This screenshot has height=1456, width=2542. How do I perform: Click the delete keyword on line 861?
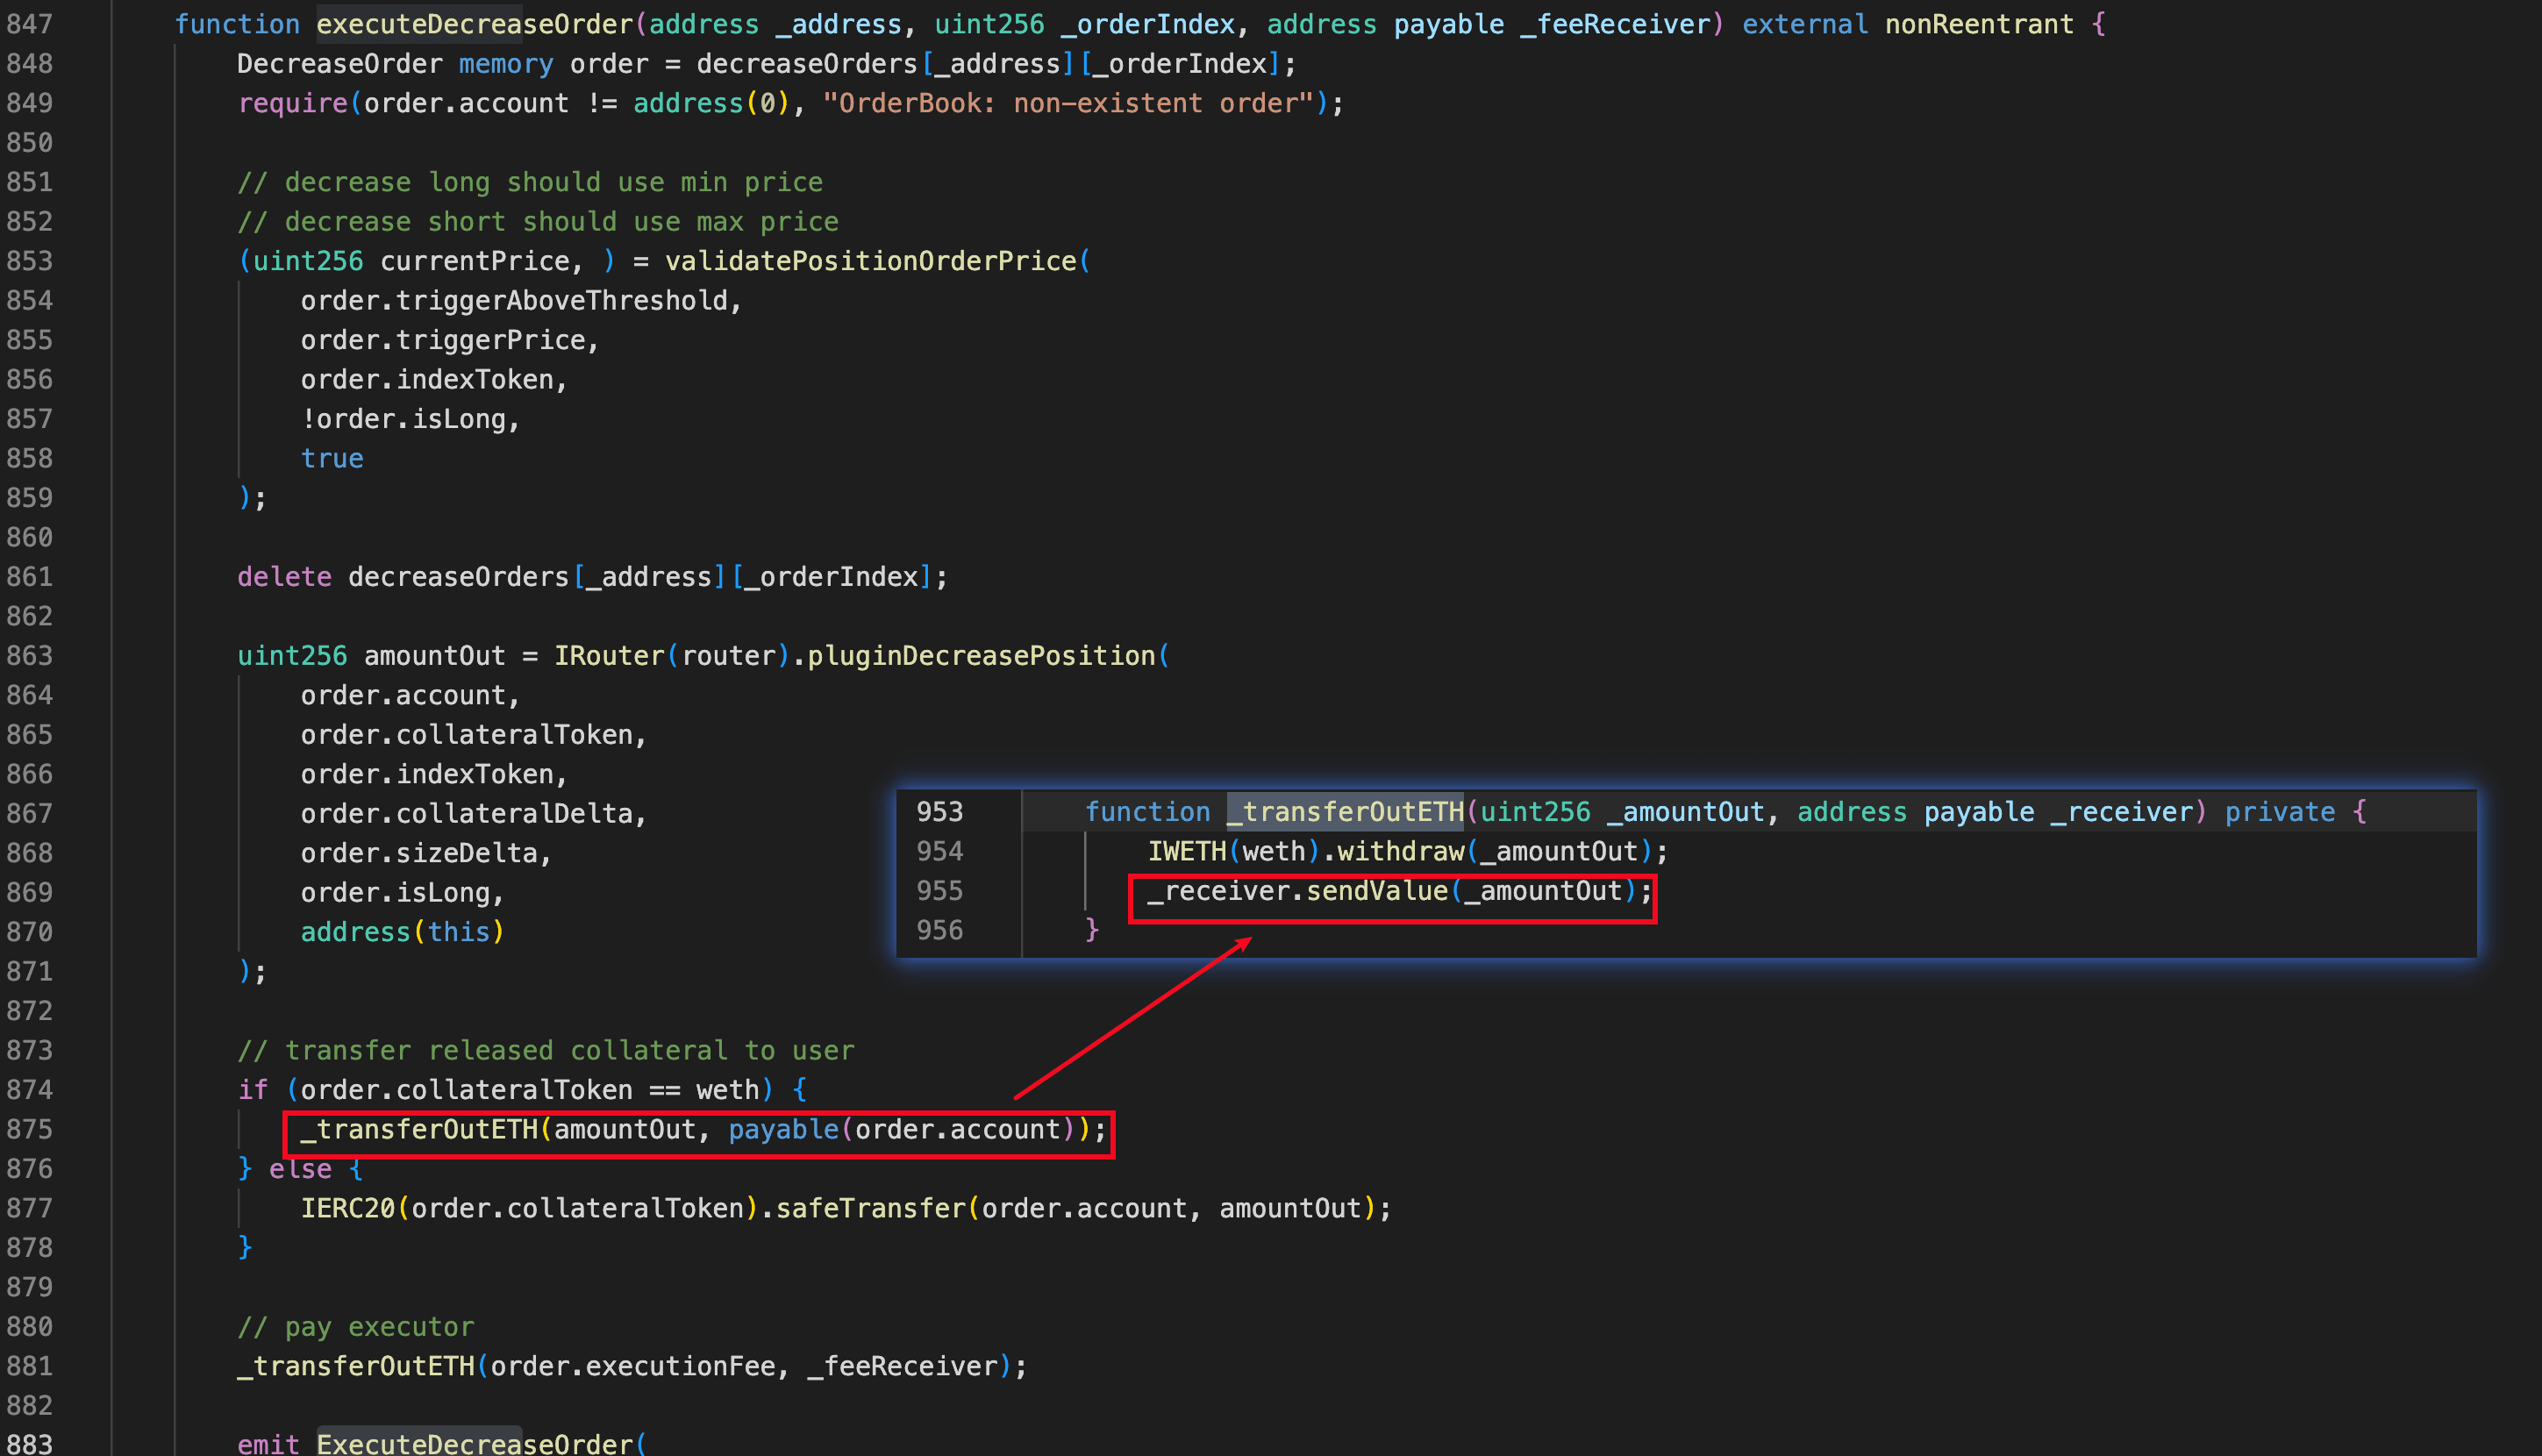pyautogui.click(x=284, y=577)
